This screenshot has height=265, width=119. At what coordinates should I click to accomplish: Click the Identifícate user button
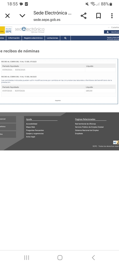(112, 32)
